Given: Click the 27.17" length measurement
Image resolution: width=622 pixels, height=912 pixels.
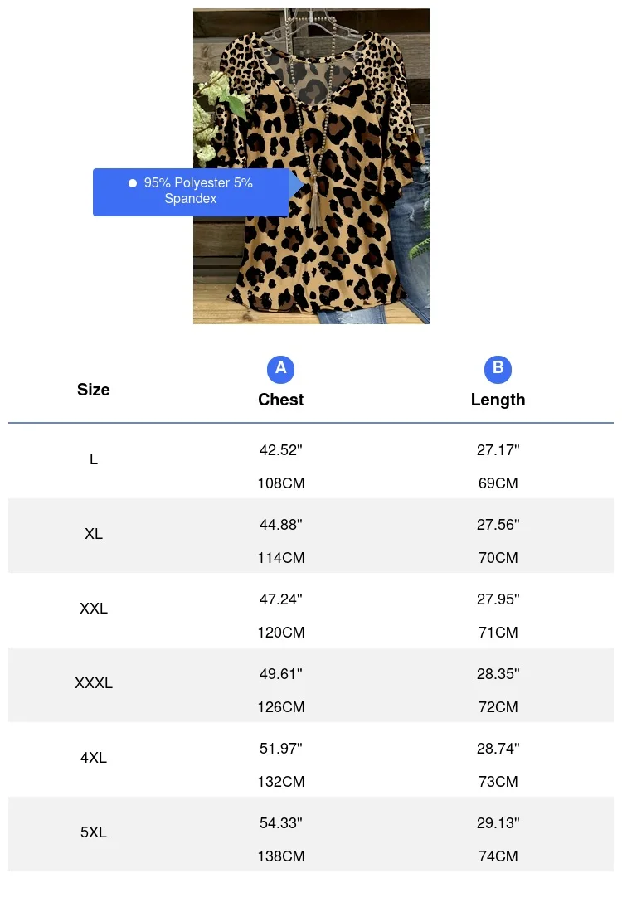Looking at the screenshot, I should pos(498,450).
